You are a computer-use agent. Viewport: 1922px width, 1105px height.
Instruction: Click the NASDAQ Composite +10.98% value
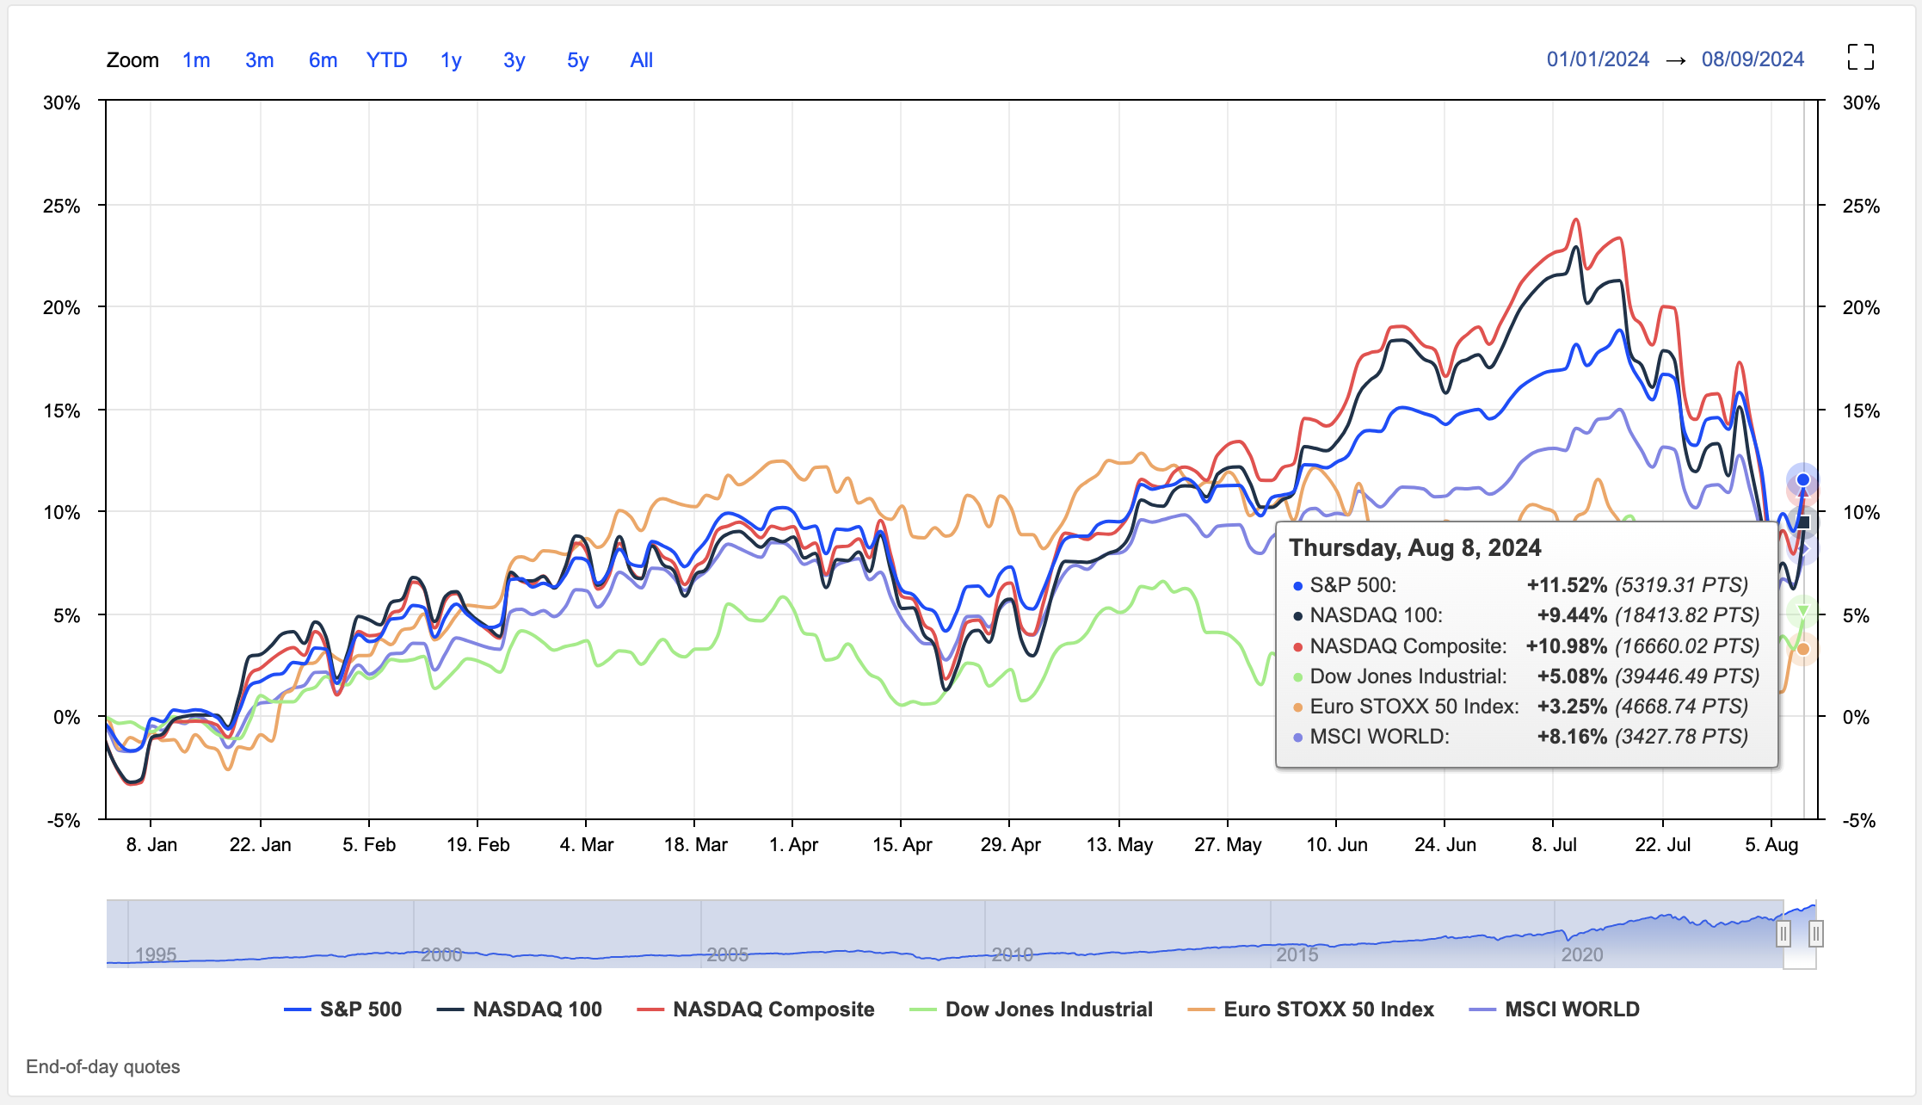point(1567,646)
